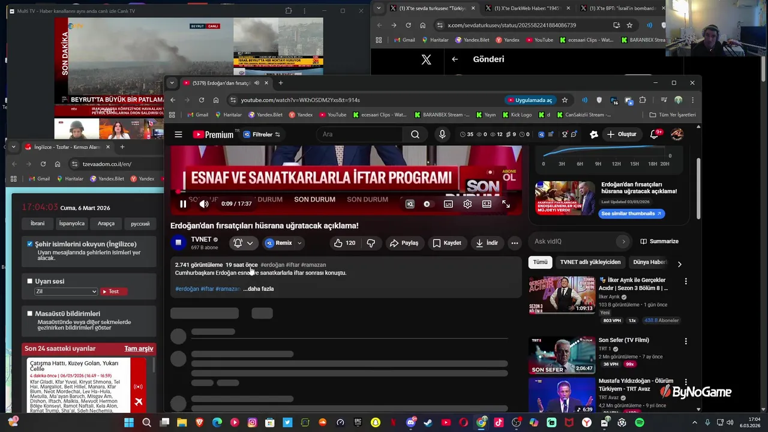Start voice search with microphone icon
Viewport: 768px width, 432px height.
(442, 134)
